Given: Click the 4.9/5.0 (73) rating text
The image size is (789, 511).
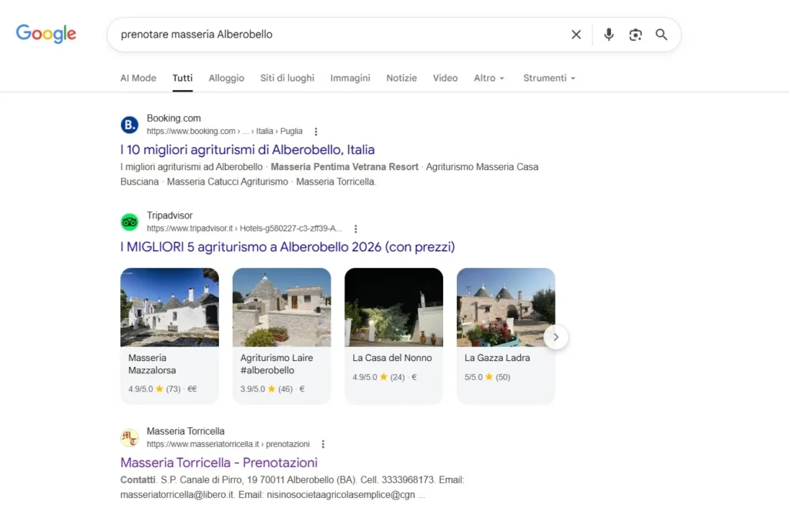Looking at the screenshot, I should 163,389.
